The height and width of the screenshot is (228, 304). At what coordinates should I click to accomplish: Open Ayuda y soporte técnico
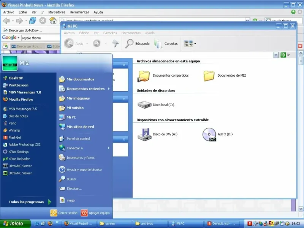click(80, 169)
